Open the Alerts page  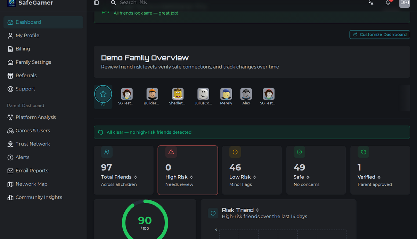click(43, 157)
